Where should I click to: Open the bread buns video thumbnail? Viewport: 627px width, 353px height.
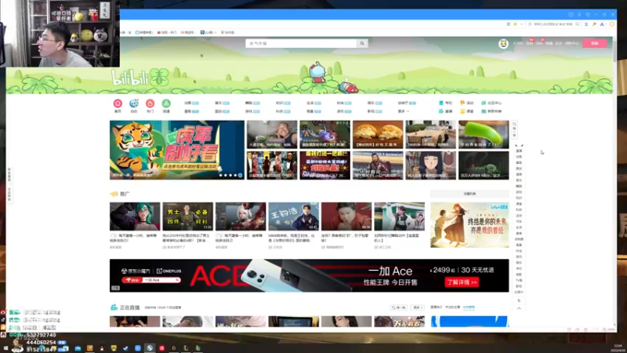[x=378, y=134]
